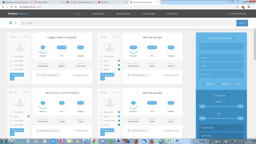Screen dimensions: 256x144
Task: Click maximum age slider handle 70+
Action: [x=240, y=106]
